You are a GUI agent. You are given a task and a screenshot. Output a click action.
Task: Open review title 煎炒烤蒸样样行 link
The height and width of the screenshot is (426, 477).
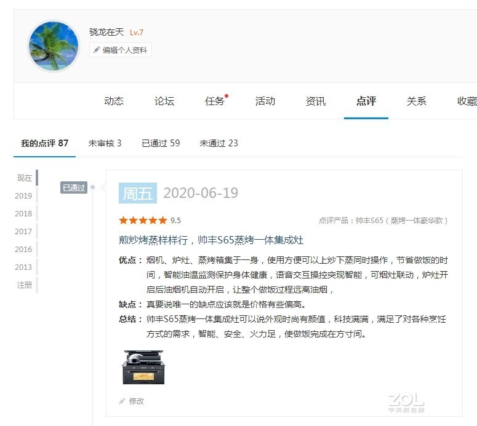coord(211,240)
